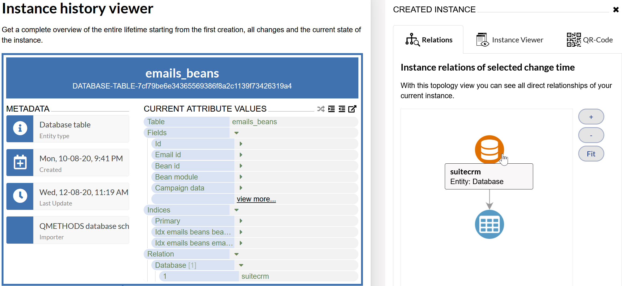The width and height of the screenshot is (622, 286).
Task: Collapse the Fields section
Action: point(237,133)
